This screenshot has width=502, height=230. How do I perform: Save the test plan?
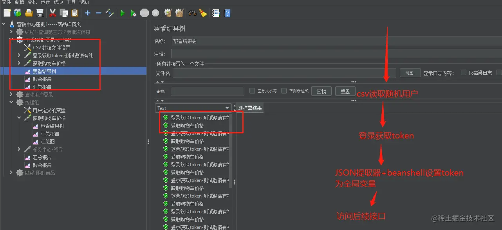click(x=40, y=13)
